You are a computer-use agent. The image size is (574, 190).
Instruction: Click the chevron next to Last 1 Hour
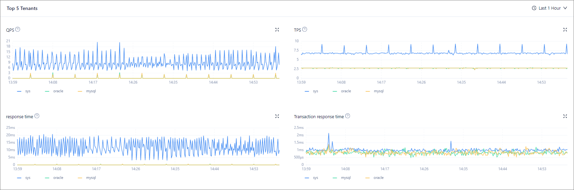pos(565,8)
